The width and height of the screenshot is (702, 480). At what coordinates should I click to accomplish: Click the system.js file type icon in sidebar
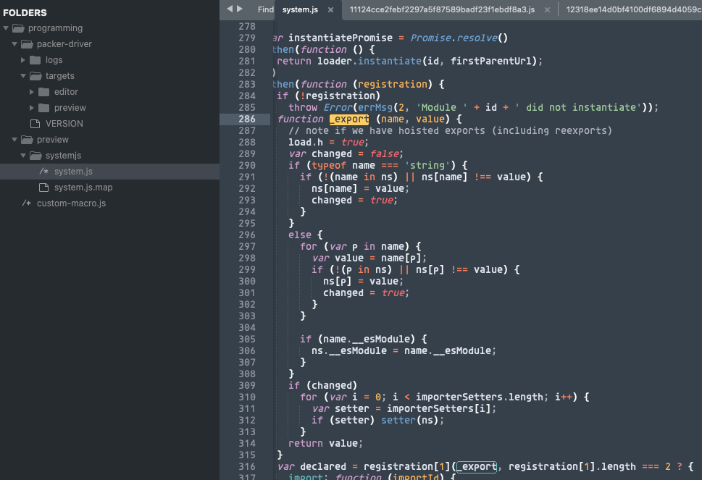click(44, 172)
